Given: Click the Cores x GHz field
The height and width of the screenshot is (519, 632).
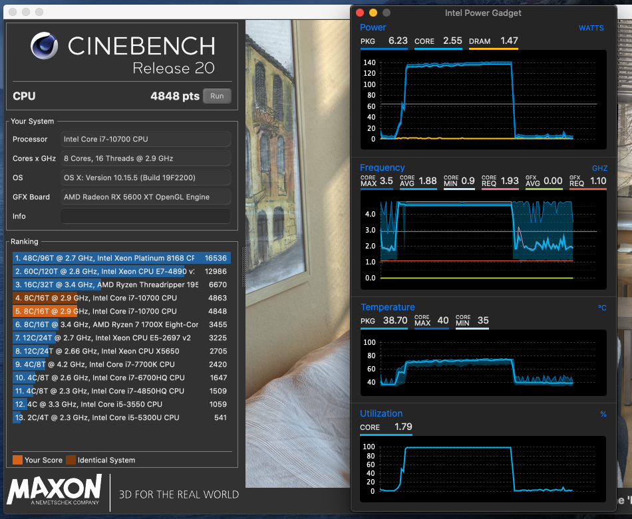Looking at the screenshot, I should coord(146,158).
